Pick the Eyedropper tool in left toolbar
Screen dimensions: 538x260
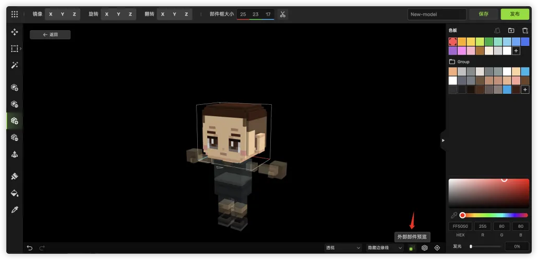(x=15, y=209)
